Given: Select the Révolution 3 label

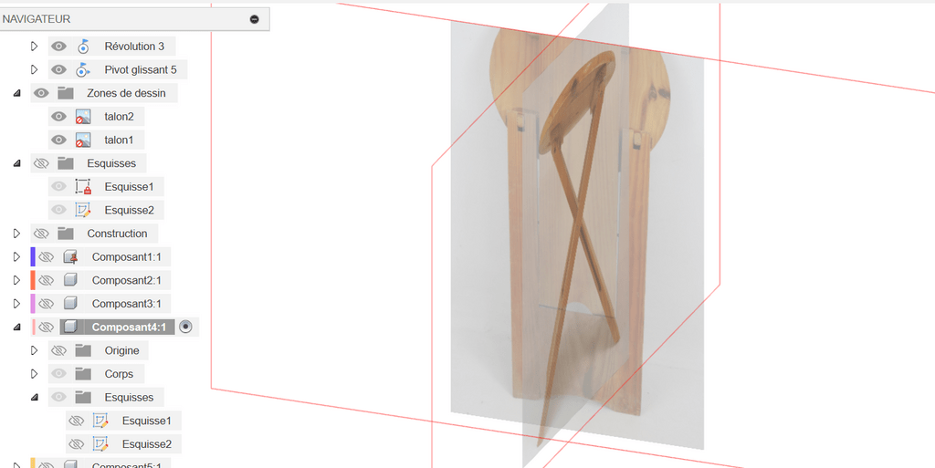Looking at the screenshot, I should coord(134,47).
